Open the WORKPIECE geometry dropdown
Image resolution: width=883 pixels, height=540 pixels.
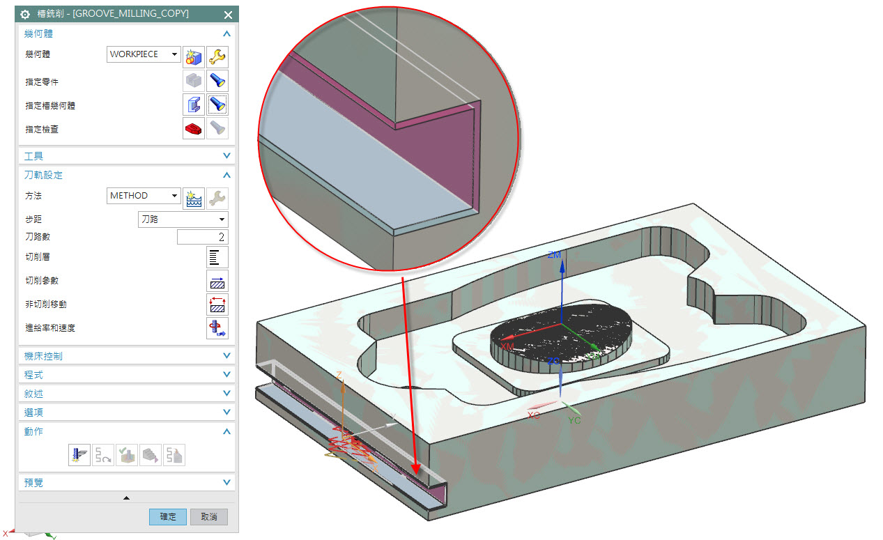pyautogui.click(x=144, y=54)
